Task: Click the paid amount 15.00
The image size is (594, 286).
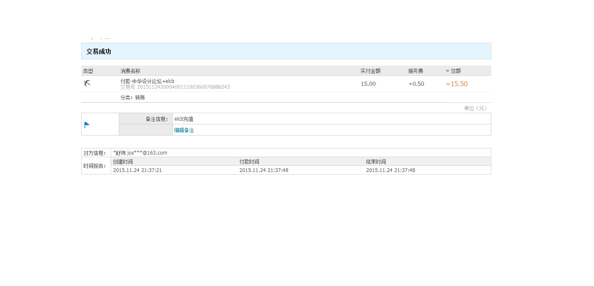Action: [368, 84]
